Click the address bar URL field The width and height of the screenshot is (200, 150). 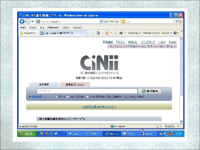click(68, 22)
